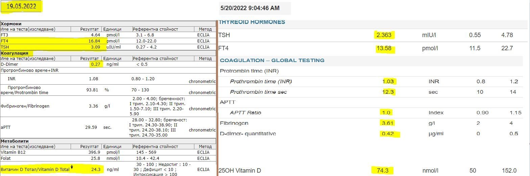Click the Фибриноген/Fibrinogen test name
530x176 pixels.
pyautogui.click(x=25, y=106)
